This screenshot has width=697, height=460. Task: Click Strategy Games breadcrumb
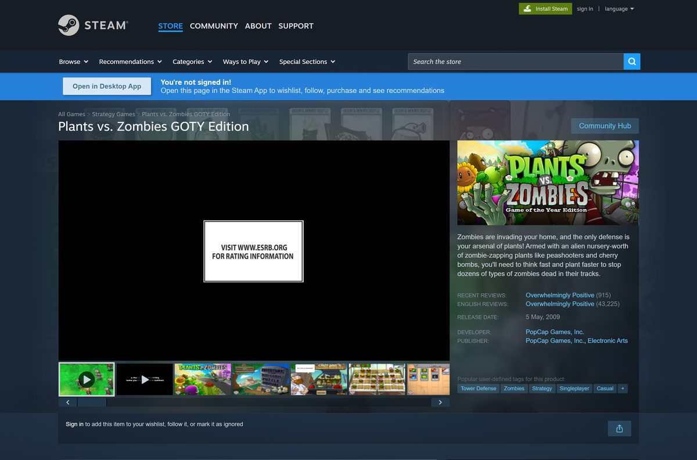113,114
